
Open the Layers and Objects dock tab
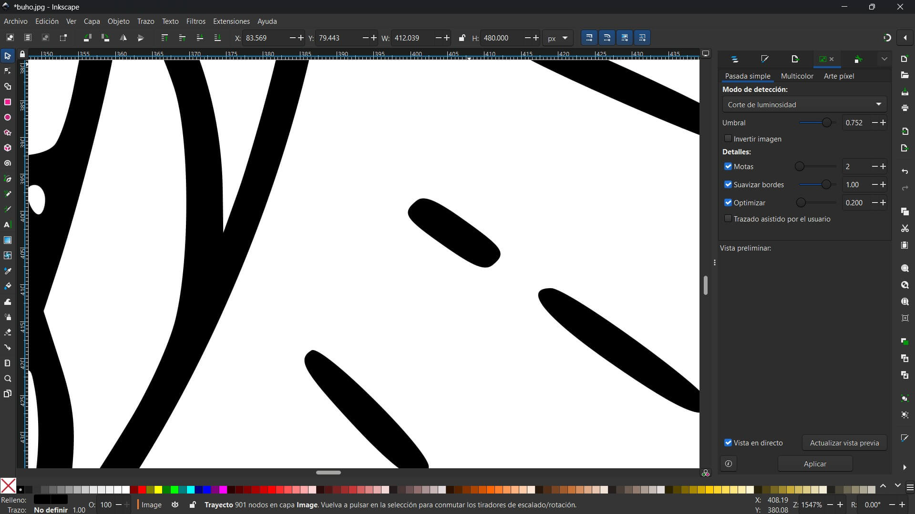pos(734,59)
